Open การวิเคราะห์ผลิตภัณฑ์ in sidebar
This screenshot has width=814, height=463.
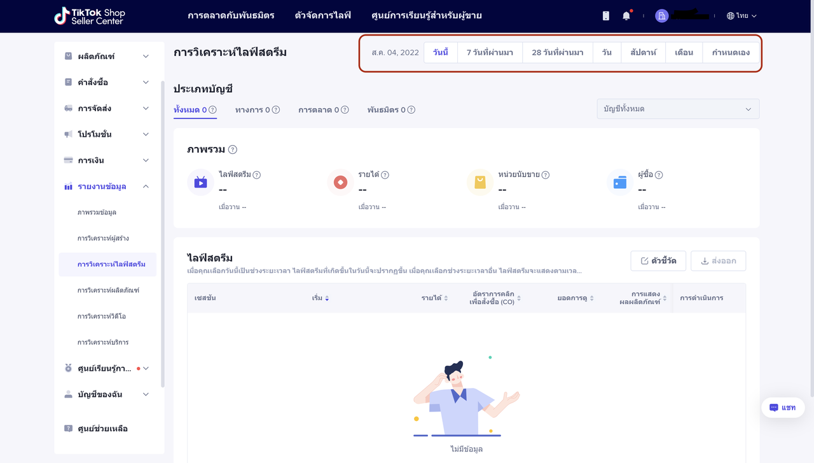pyautogui.click(x=108, y=290)
